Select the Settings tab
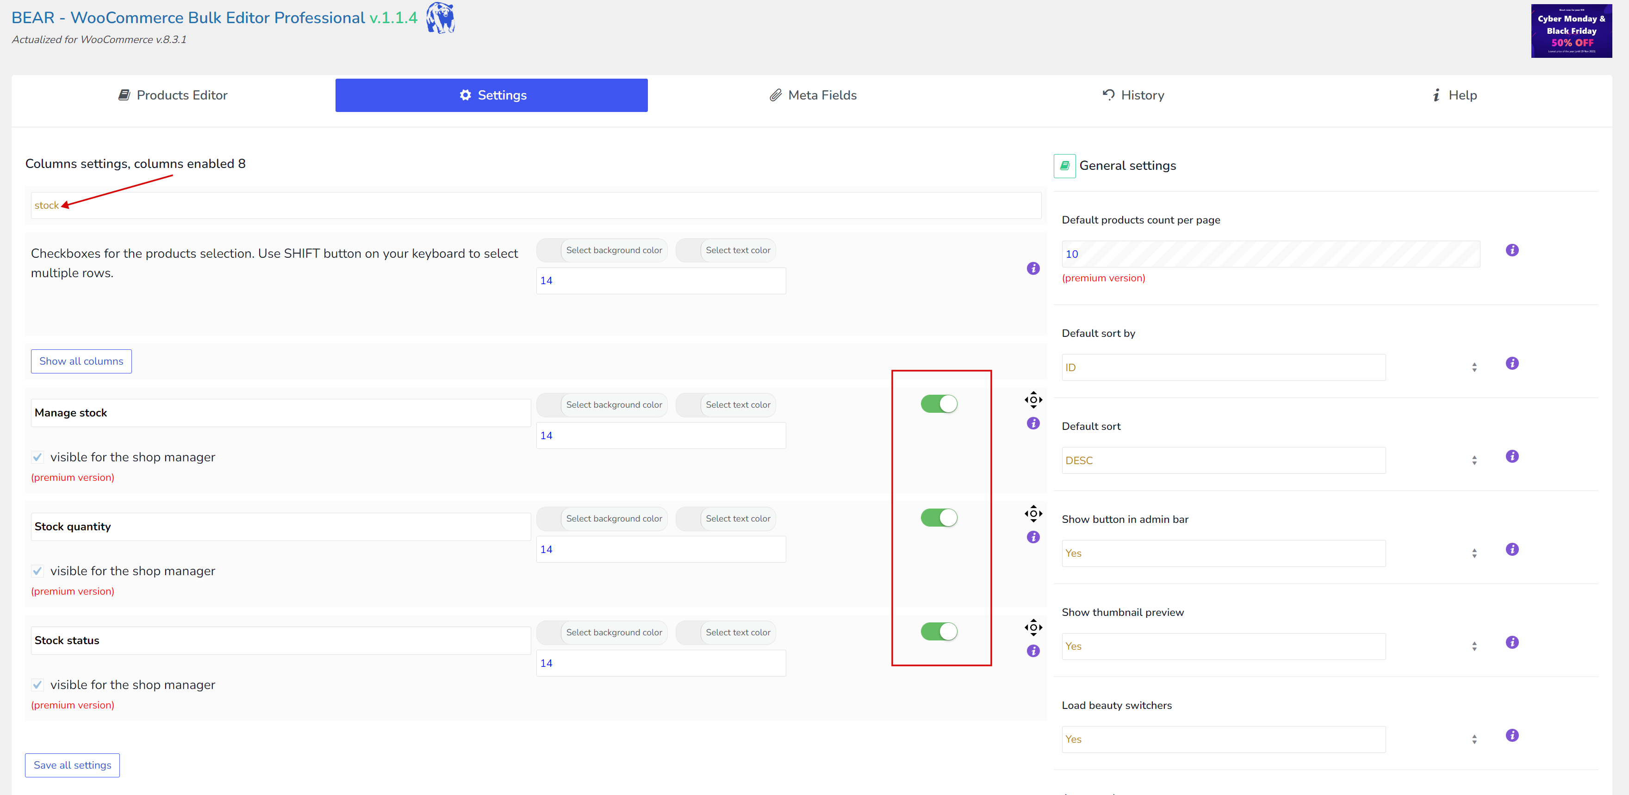 pos(491,95)
